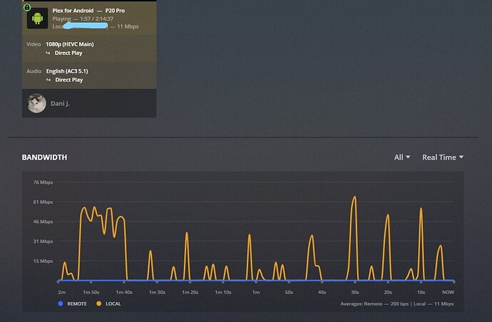Click the orange LOCAL legend dot
The image size is (492, 322).
pos(99,303)
